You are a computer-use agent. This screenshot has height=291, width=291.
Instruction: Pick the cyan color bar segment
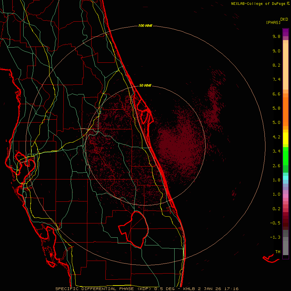pyautogui.click(x=286, y=178)
